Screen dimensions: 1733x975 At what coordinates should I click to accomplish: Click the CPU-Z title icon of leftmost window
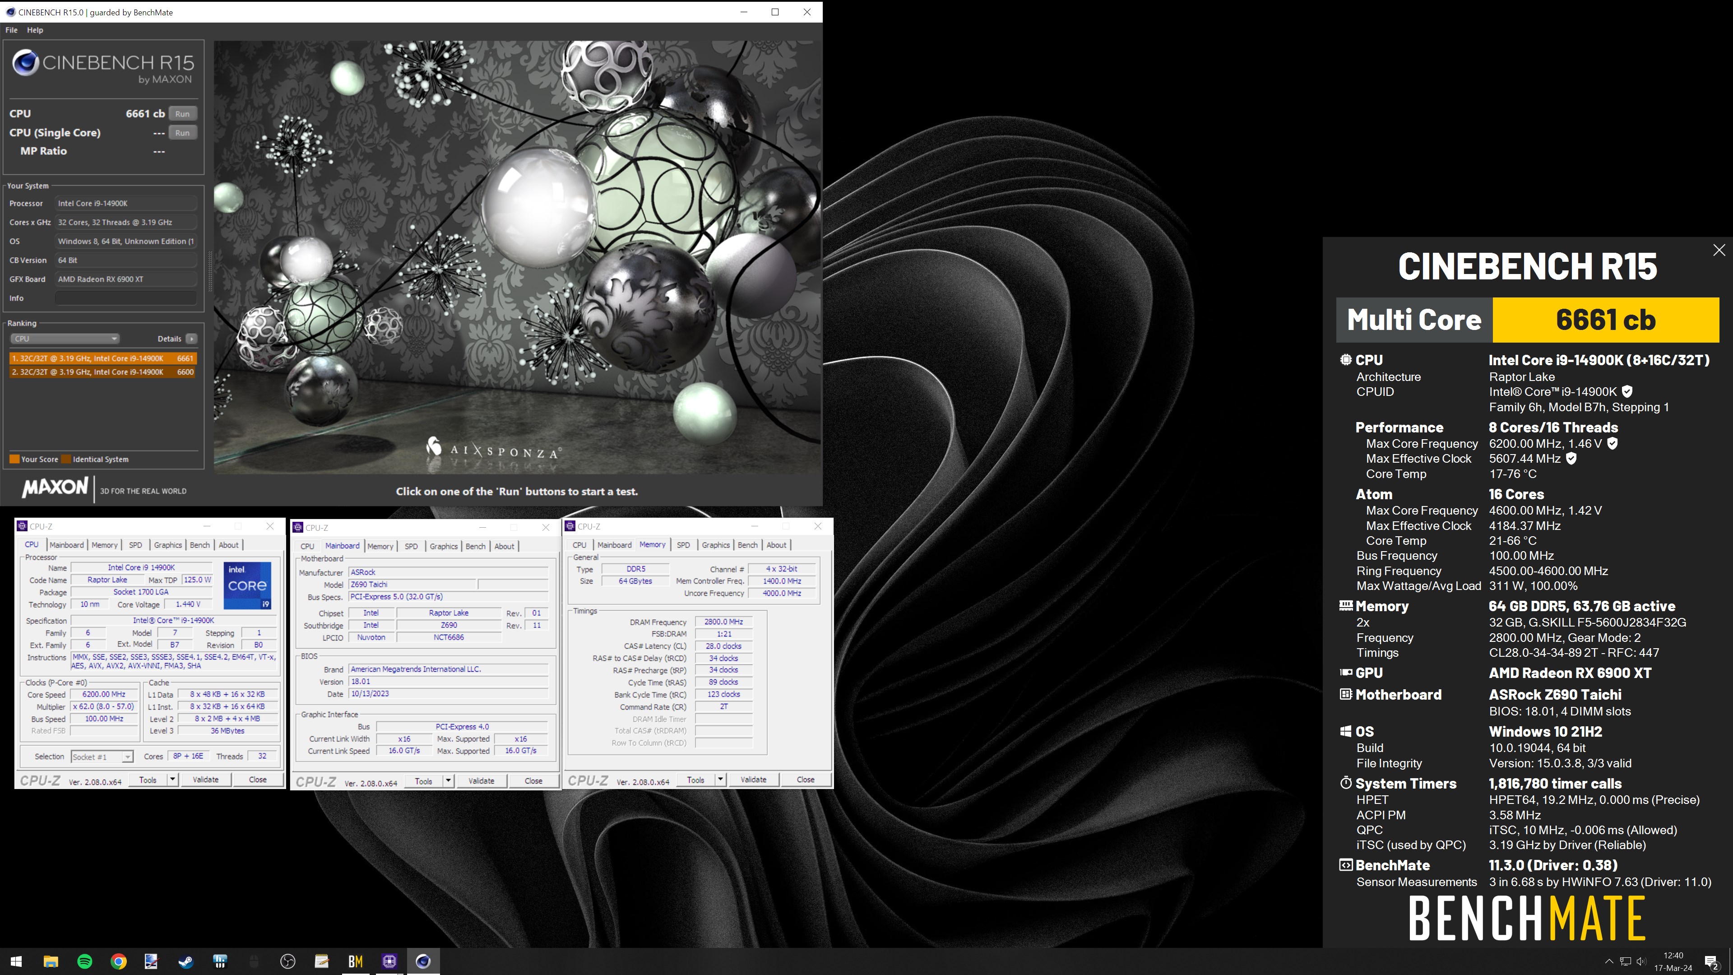pyautogui.click(x=22, y=526)
